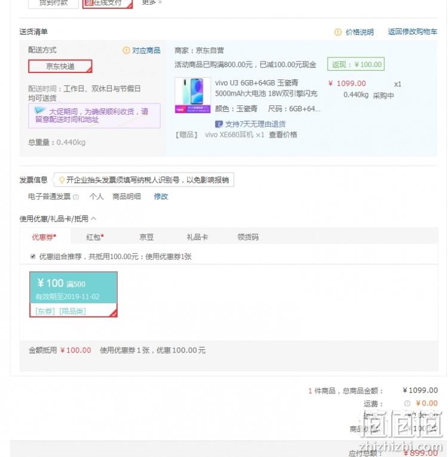448x457 pixels.
Task: Click 修改 to edit invoice info
Action: (x=161, y=196)
